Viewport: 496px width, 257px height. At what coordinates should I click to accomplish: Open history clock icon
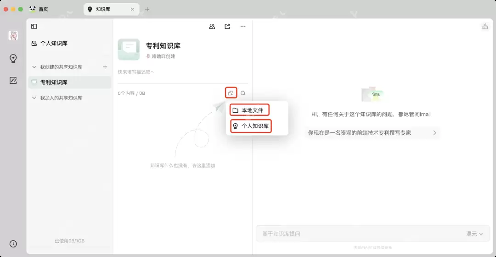tap(13, 244)
